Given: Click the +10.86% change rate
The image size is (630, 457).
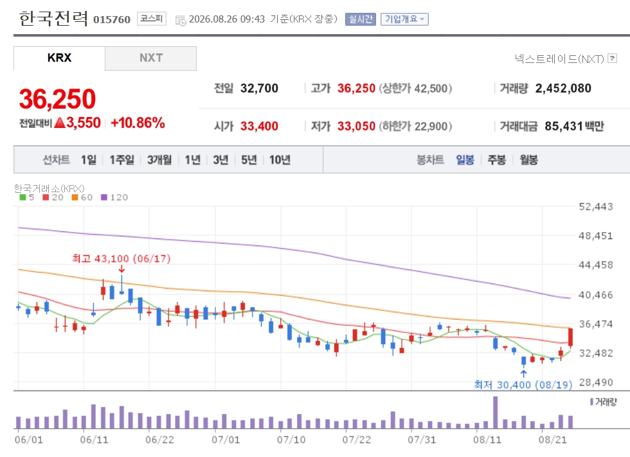Looking at the screenshot, I should pyautogui.click(x=138, y=123).
